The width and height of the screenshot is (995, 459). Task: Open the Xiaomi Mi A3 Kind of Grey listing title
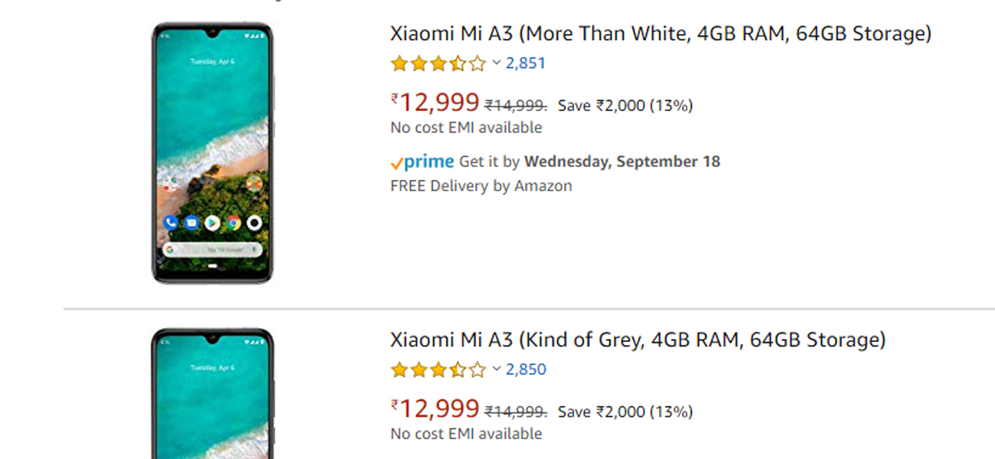tap(638, 340)
